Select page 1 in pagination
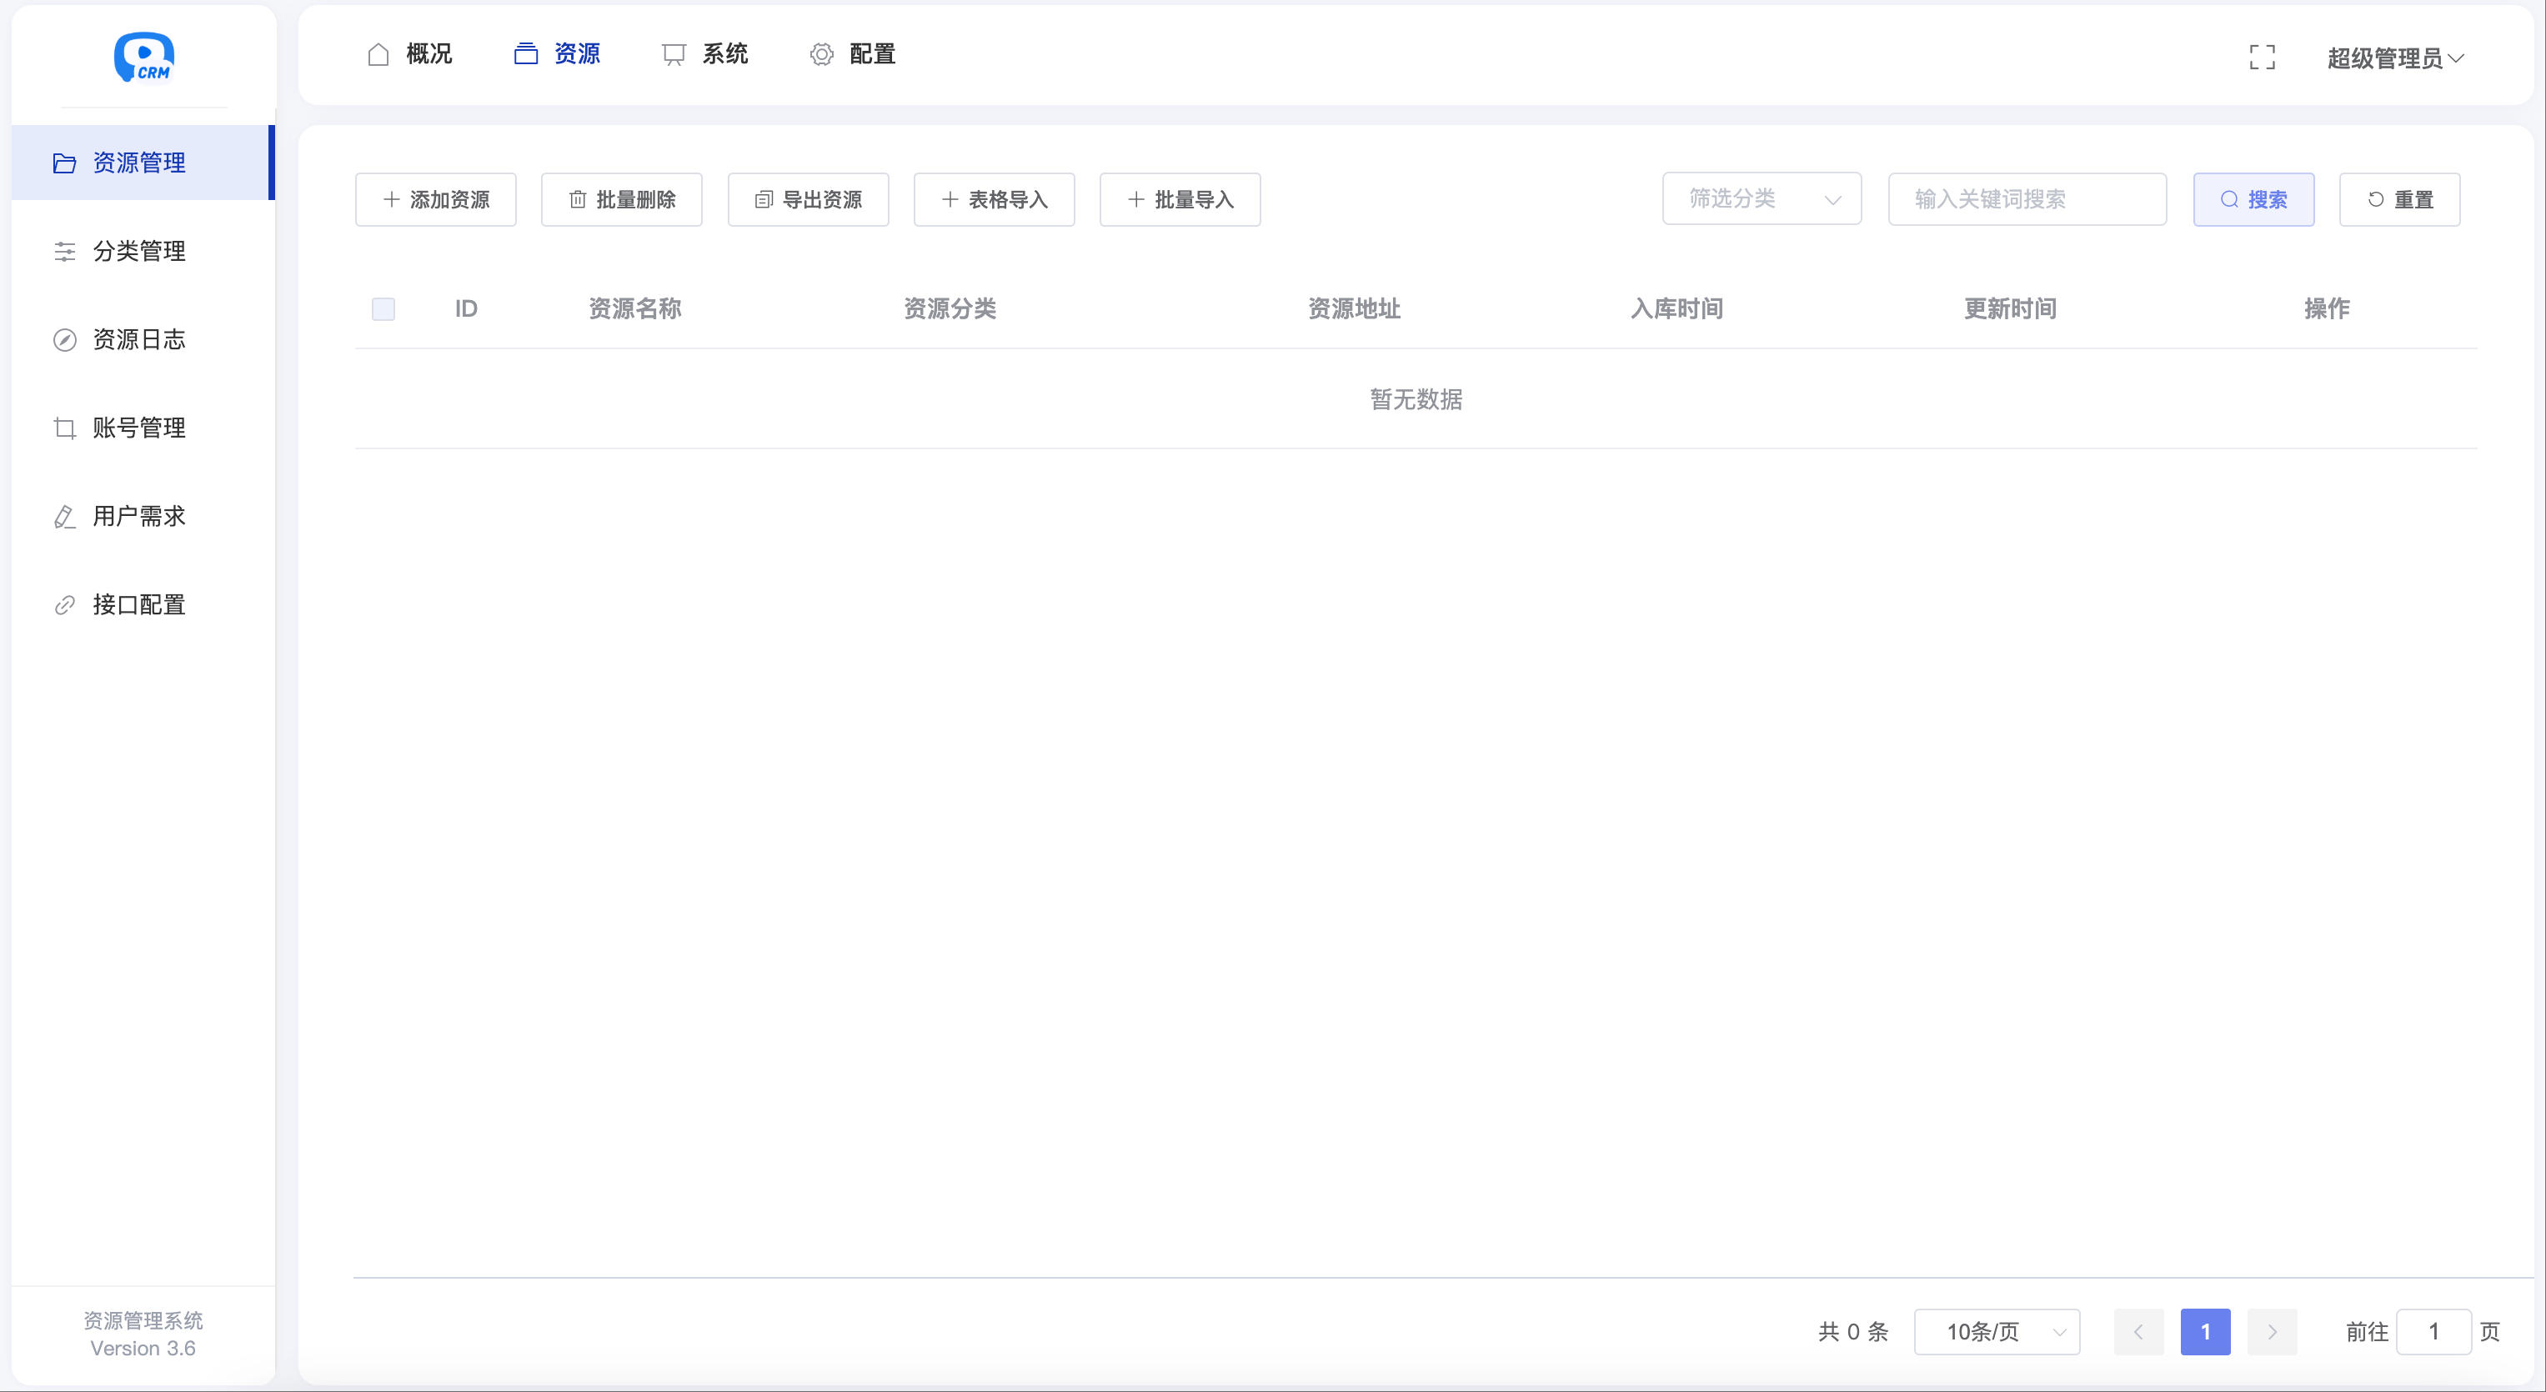The image size is (2546, 1392). pos(2206,1332)
